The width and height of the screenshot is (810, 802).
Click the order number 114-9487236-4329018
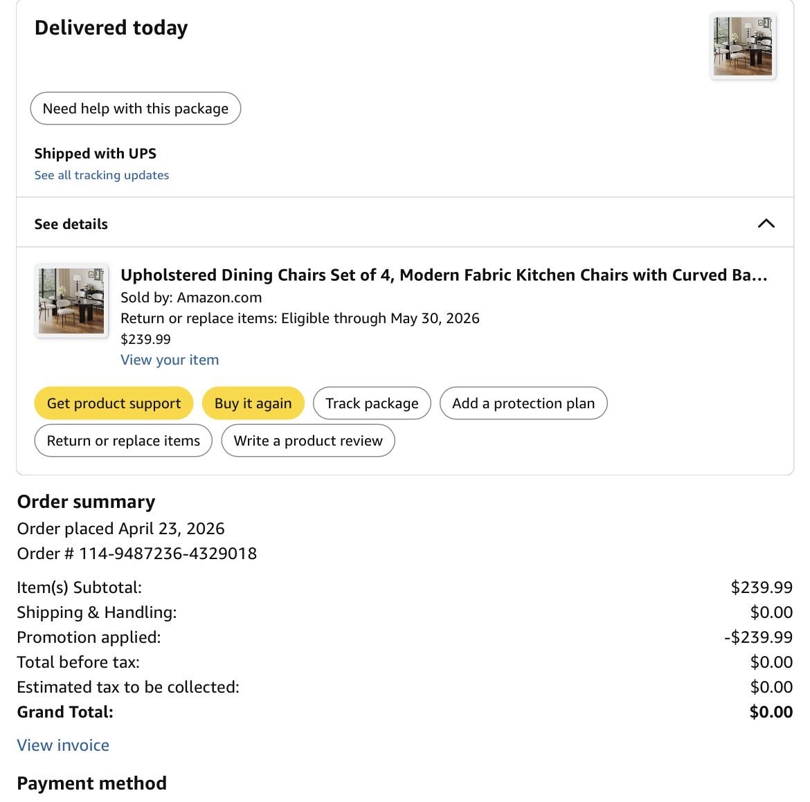click(x=168, y=554)
